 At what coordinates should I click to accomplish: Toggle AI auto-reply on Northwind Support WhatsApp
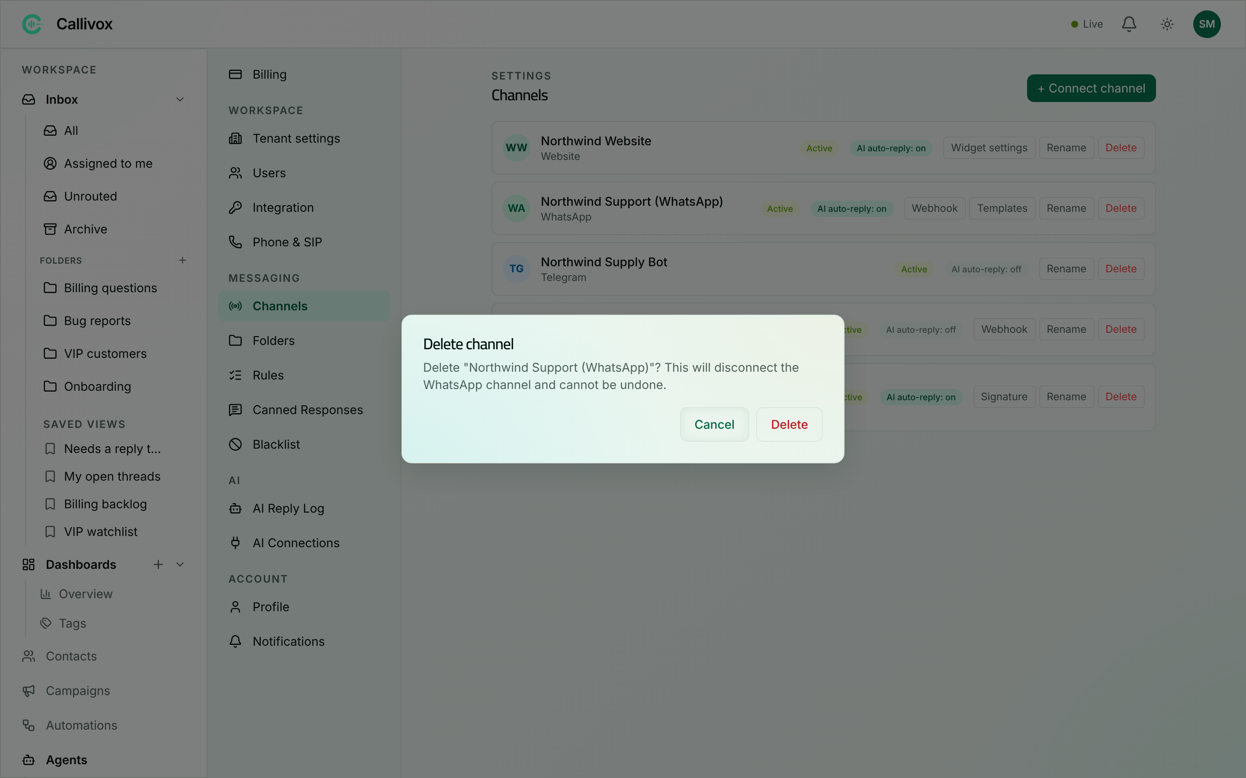pos(851,209)
